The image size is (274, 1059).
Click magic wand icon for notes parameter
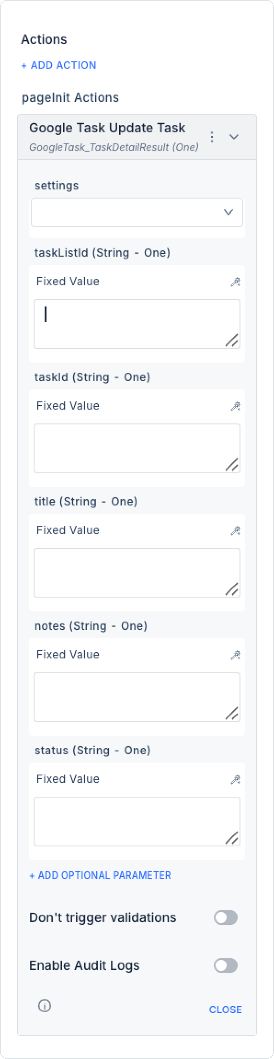[235, 655]
